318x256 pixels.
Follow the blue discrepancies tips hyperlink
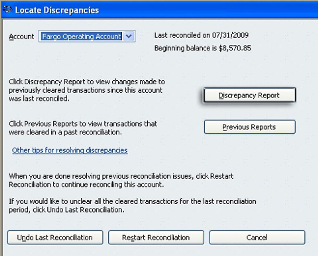[70, 150]
